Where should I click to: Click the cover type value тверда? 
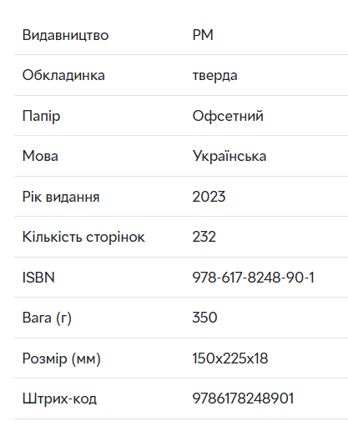tap(215, 76)
